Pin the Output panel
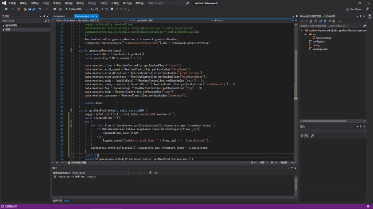Screen dimensions: 373x209 coord(292,168)
